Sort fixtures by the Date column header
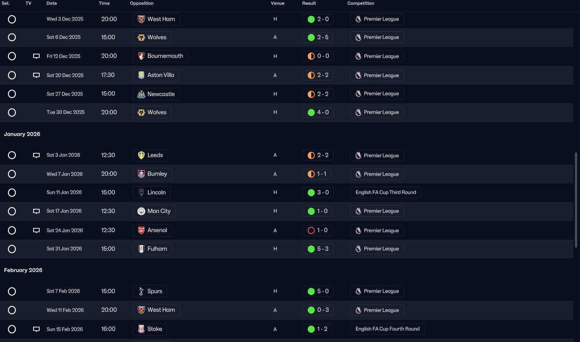The width and height of the screenshot is (580, 342). [52, 3]
